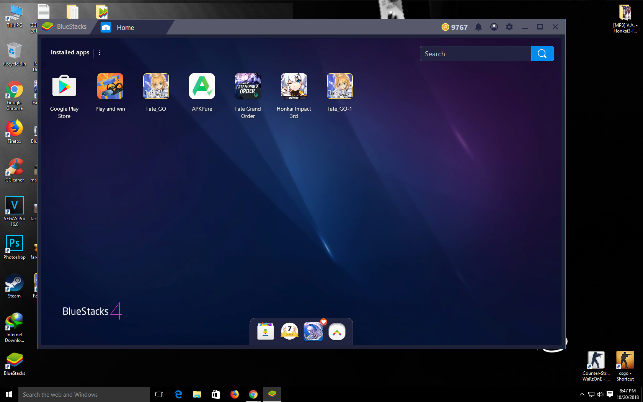Open Google Play Store app
This screenshot has height=402, width=643.
click(64, 86)
